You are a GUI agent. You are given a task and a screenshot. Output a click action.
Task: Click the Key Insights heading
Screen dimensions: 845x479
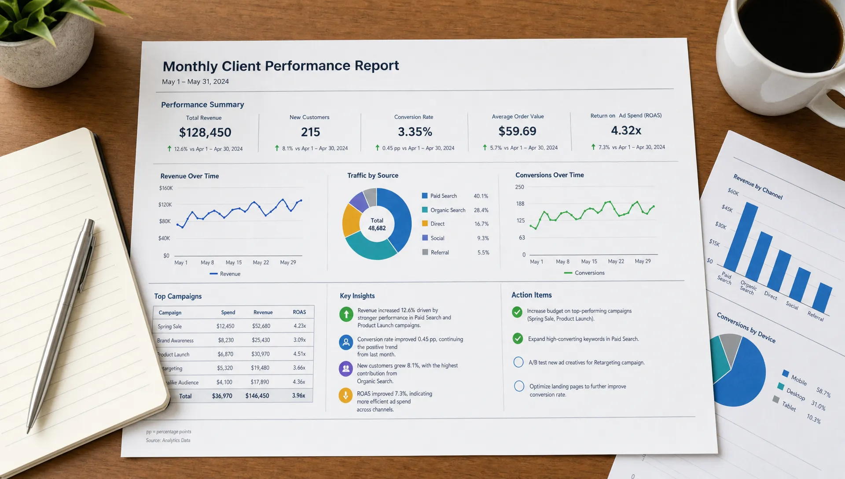[357, 296]
